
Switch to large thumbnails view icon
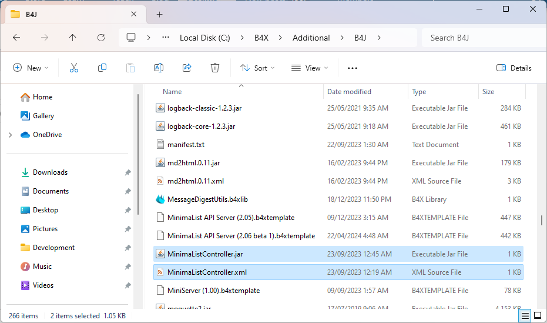click(538, 315)
